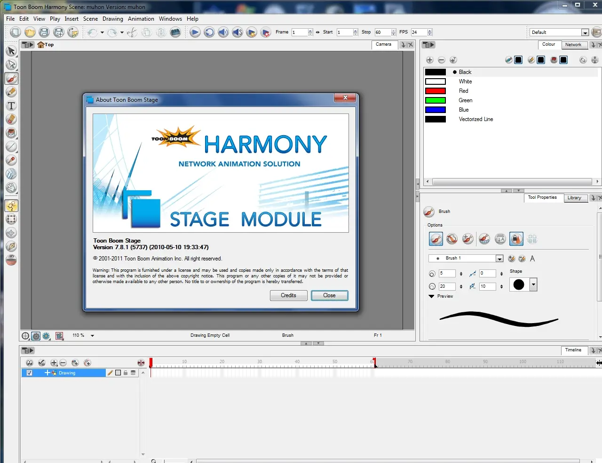Add a layer with the timeline plus icon

tap(54, 363)
